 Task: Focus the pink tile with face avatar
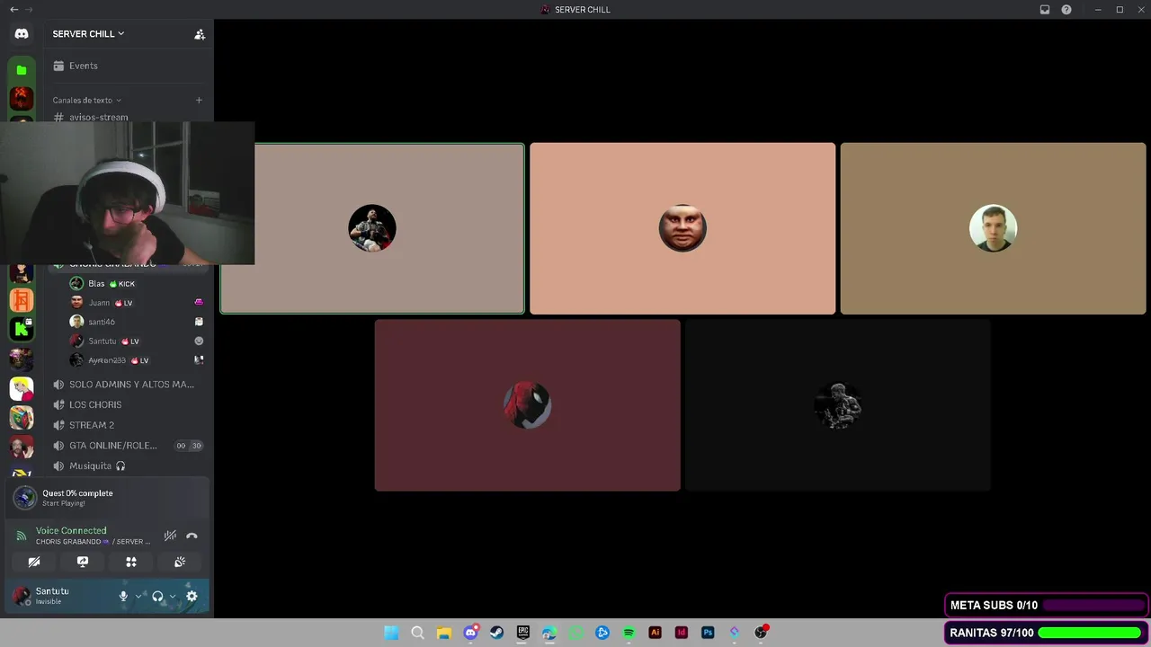pos(683,228)
